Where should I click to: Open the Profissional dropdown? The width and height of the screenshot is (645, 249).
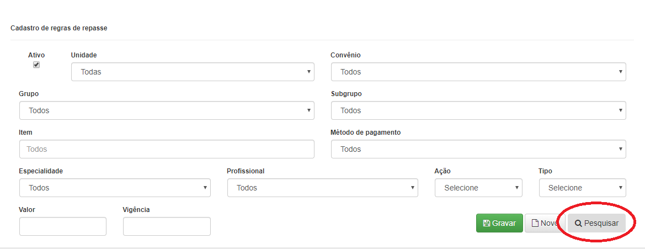(322, 188)
